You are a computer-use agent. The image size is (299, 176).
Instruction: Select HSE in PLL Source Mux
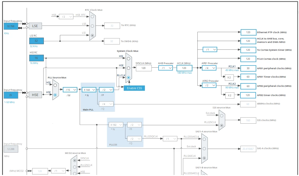point(55,95)
